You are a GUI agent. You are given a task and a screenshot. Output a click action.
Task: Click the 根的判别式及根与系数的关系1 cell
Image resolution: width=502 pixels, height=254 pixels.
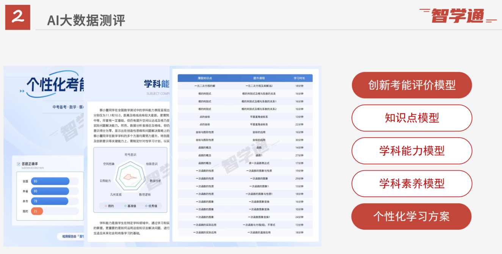[x=259, y=101]
